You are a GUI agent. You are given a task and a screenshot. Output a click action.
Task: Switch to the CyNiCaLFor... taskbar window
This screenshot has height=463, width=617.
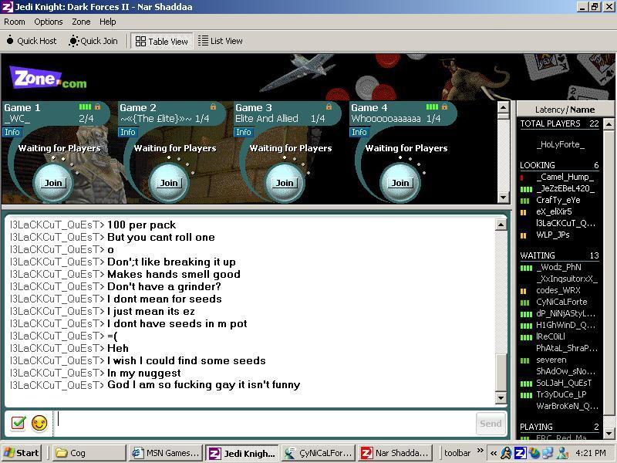(x=319, y=453)
